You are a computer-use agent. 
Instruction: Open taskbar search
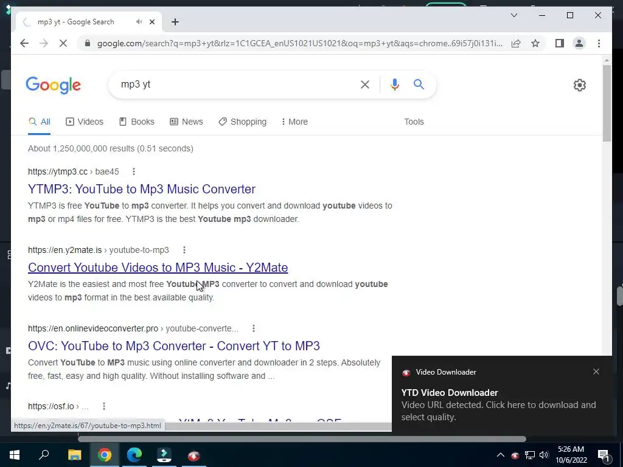tap(44, 455)
